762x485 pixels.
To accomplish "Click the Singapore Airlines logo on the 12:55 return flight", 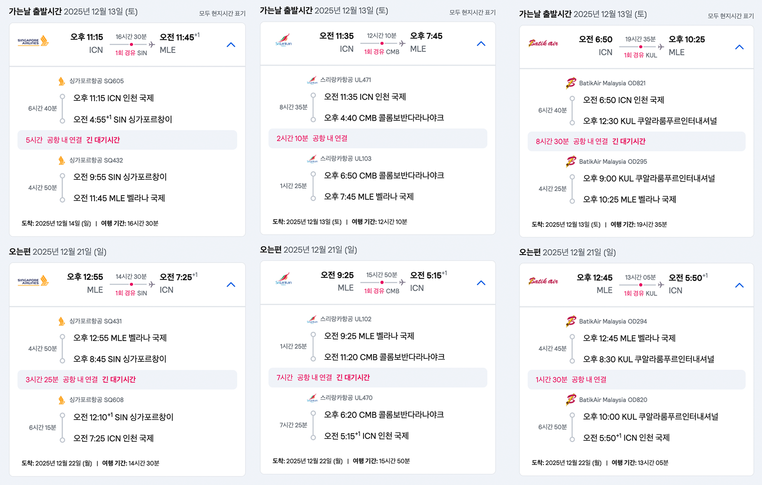I will (x=33, y=281).
